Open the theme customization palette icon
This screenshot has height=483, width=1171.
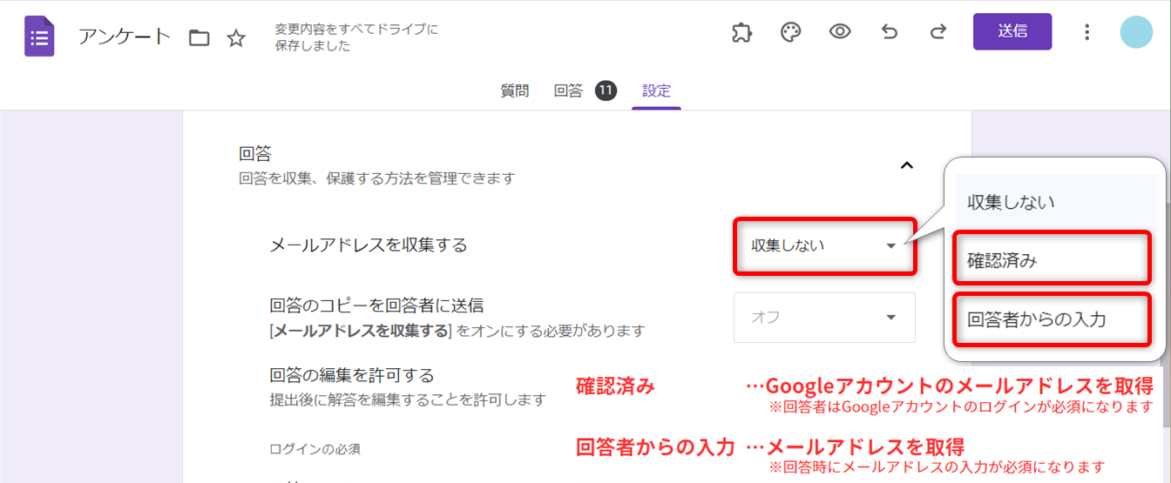point(790,32)
